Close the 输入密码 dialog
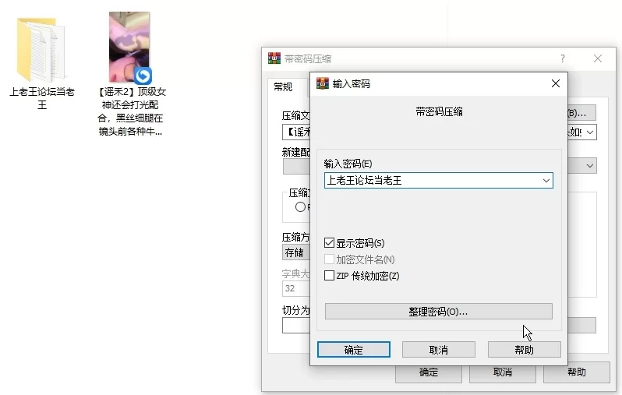The width and height of the screenshot is (622, 395). coord(556,83)
